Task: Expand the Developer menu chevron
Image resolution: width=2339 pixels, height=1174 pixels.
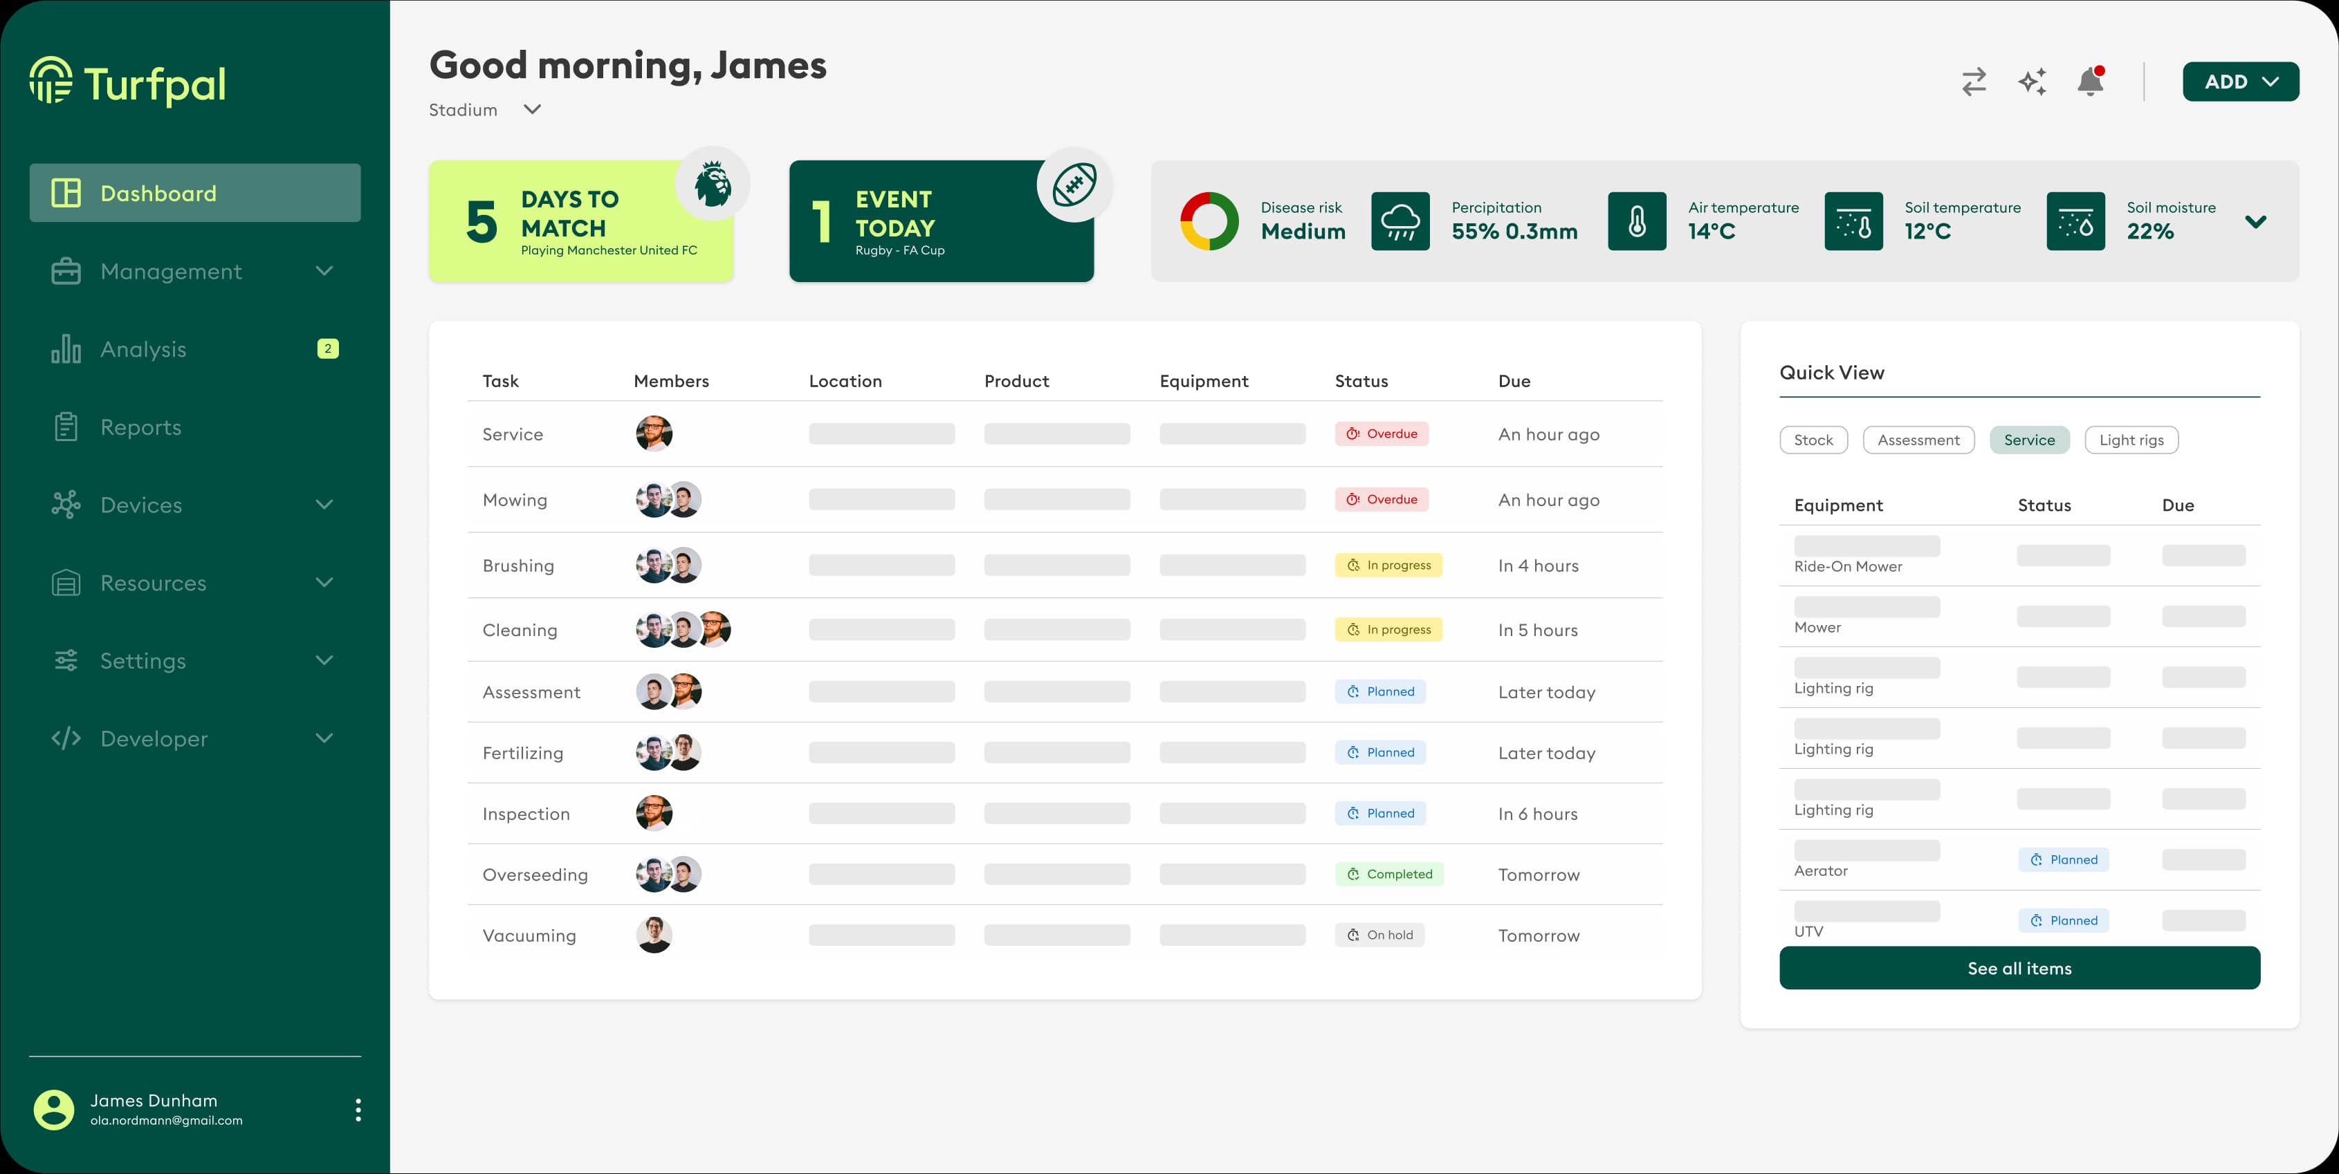Action: 324,738
